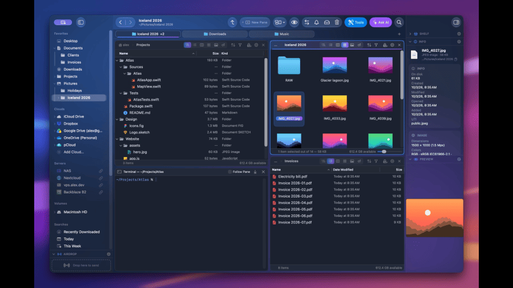Close the Terminal pane with X
The width and height of the screenshot is (513, 288).
click(x=264, y=172)
